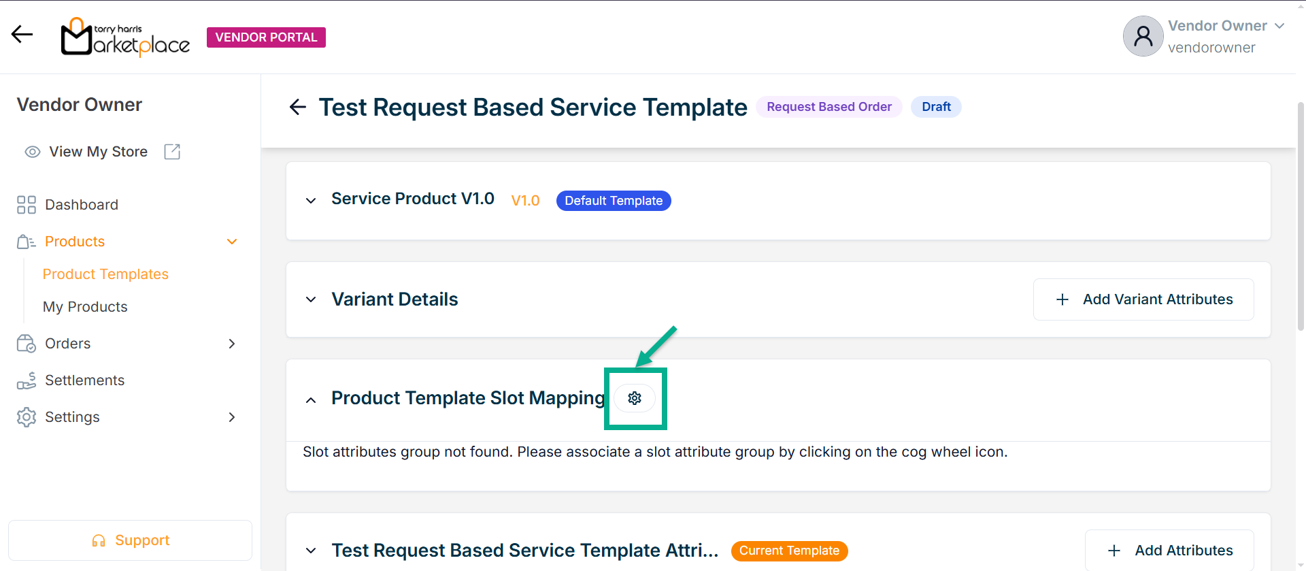
Task: Click the Settlements money icon
Action: (x=27, y=380)
